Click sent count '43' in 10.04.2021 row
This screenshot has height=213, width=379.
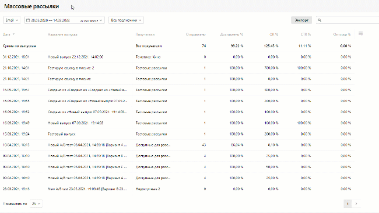point(203,145)
